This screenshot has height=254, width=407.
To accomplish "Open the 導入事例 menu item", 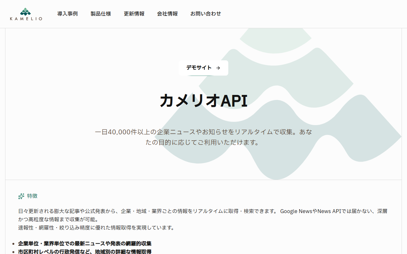I will [x=67, y=14].
